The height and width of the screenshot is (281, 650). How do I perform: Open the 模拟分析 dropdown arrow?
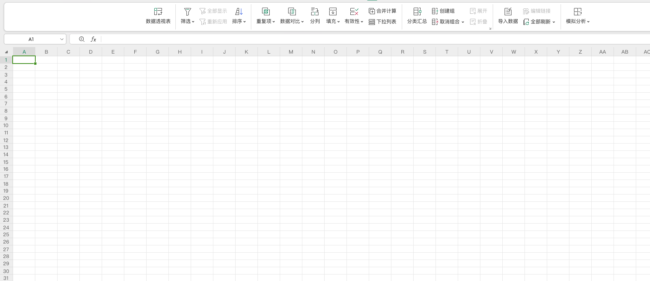[588, 21]
